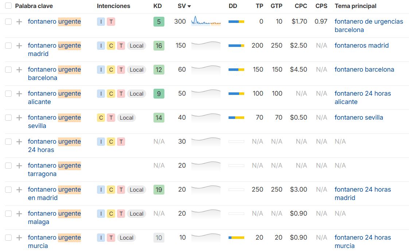Select the "I" intent badge on the first row
This screenshot has width=409, height=252.
101,22
